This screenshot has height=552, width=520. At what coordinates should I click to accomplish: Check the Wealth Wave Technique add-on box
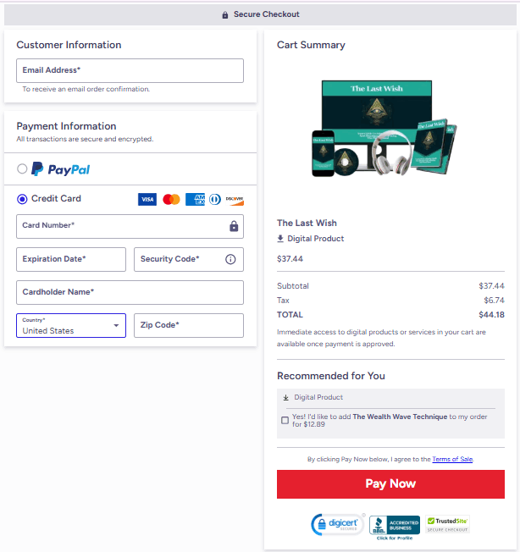pos(285,420)
